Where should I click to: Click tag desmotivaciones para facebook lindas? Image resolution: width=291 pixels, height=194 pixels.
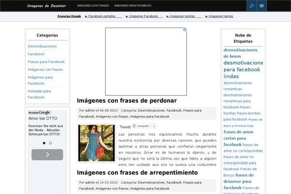tap(243, 69)
